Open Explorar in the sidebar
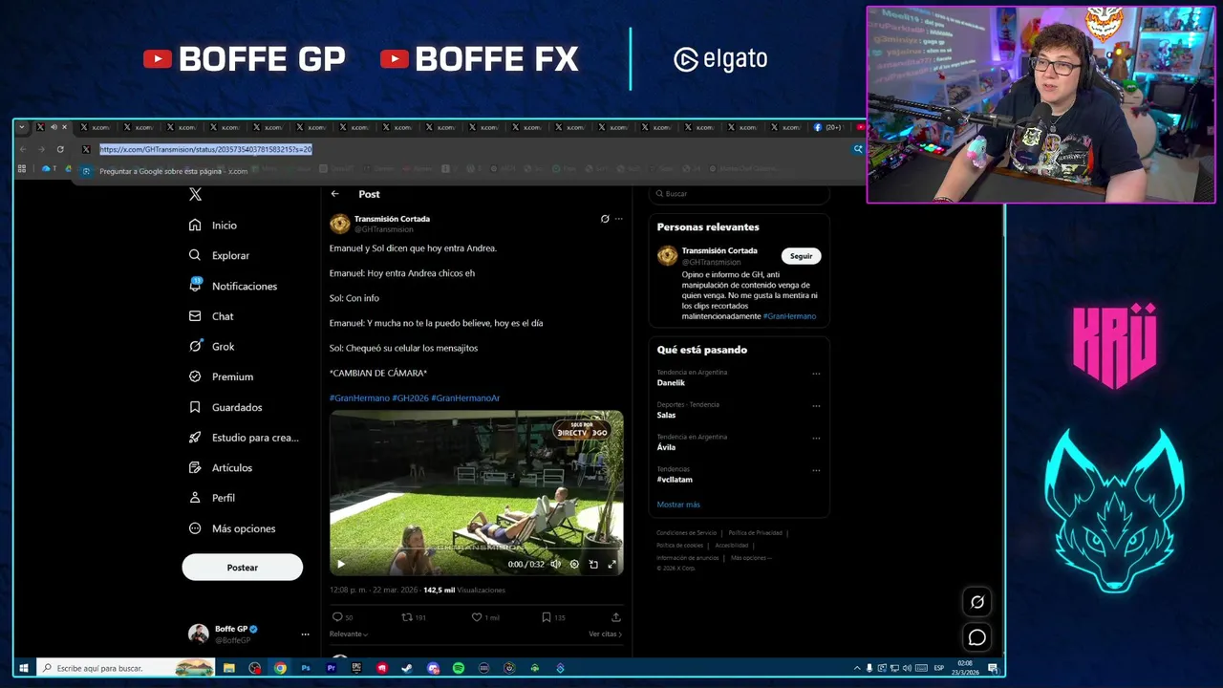The image size is (1223, 688). (x=219, y=255)
